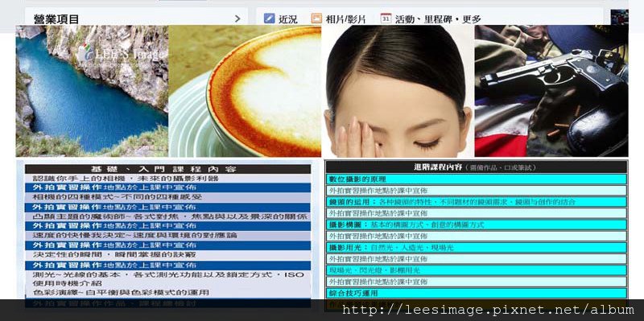Image resolution: width=644 pixels, height=321 pixels.
Task: Click the 營業項目 heading
Action: coord(56,19)
